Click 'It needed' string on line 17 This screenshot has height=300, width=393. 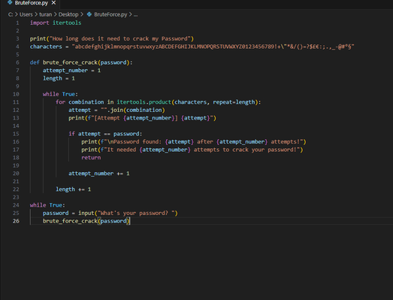121,150
